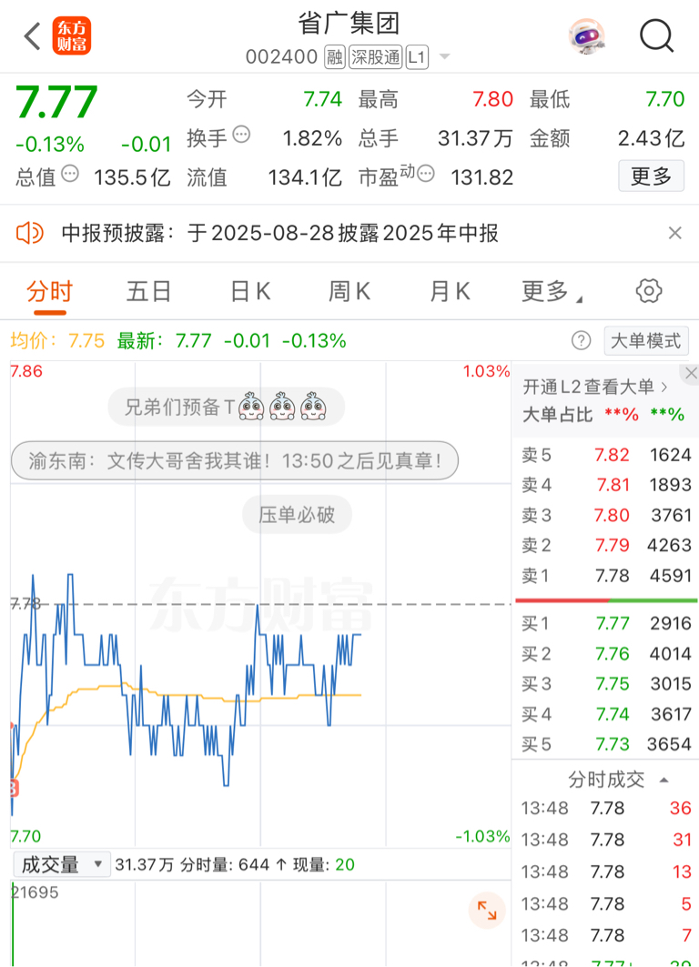Tap the 融 margin trading badge

[334, 57]
